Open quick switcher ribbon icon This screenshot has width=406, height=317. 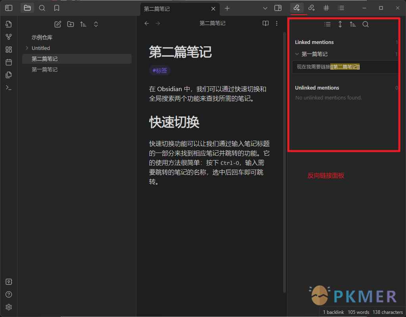[x=9, y=24]
